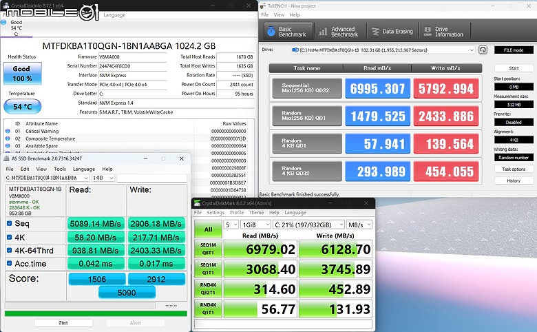This screenshot has width=537, height=332.
Task: Open TxBENCH Help menu
Action: tap(295, 14)
